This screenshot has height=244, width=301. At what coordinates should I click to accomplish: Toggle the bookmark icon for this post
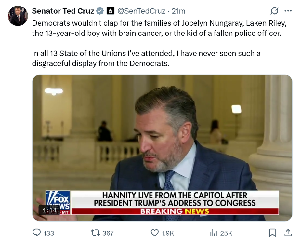click(x=272, y=233)
